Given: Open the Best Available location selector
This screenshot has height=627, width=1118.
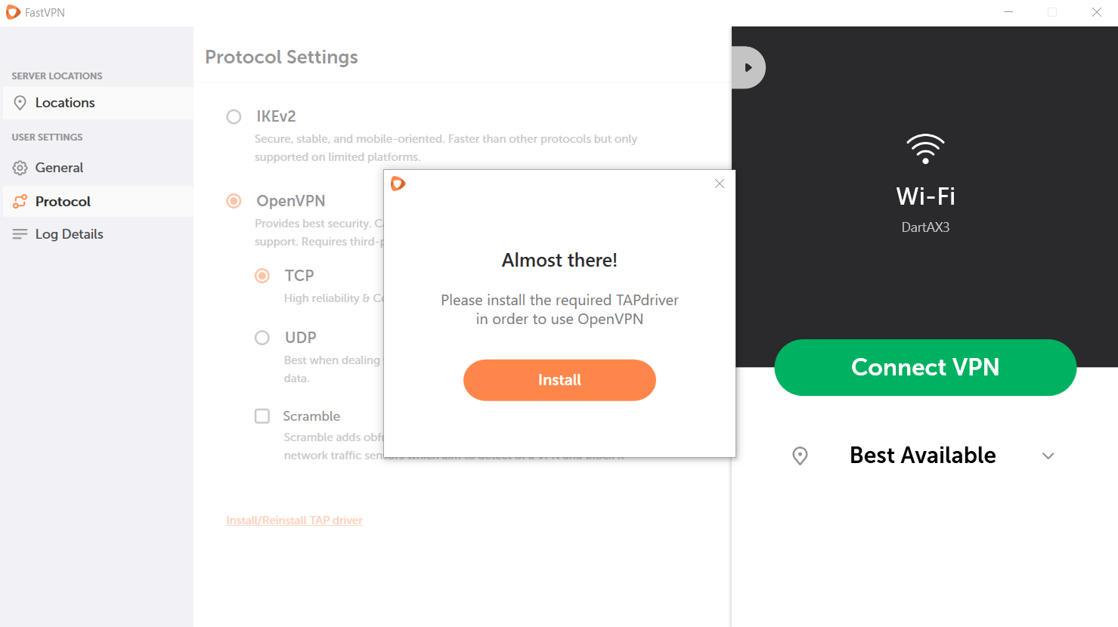Looking at the screenshot, I should 923,456.
